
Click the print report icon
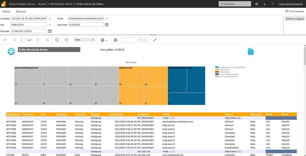click(116, 40)
